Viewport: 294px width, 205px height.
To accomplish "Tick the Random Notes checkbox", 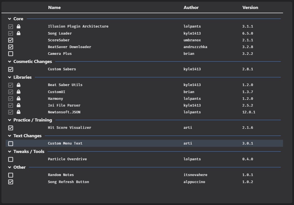I will pos(11,175).
